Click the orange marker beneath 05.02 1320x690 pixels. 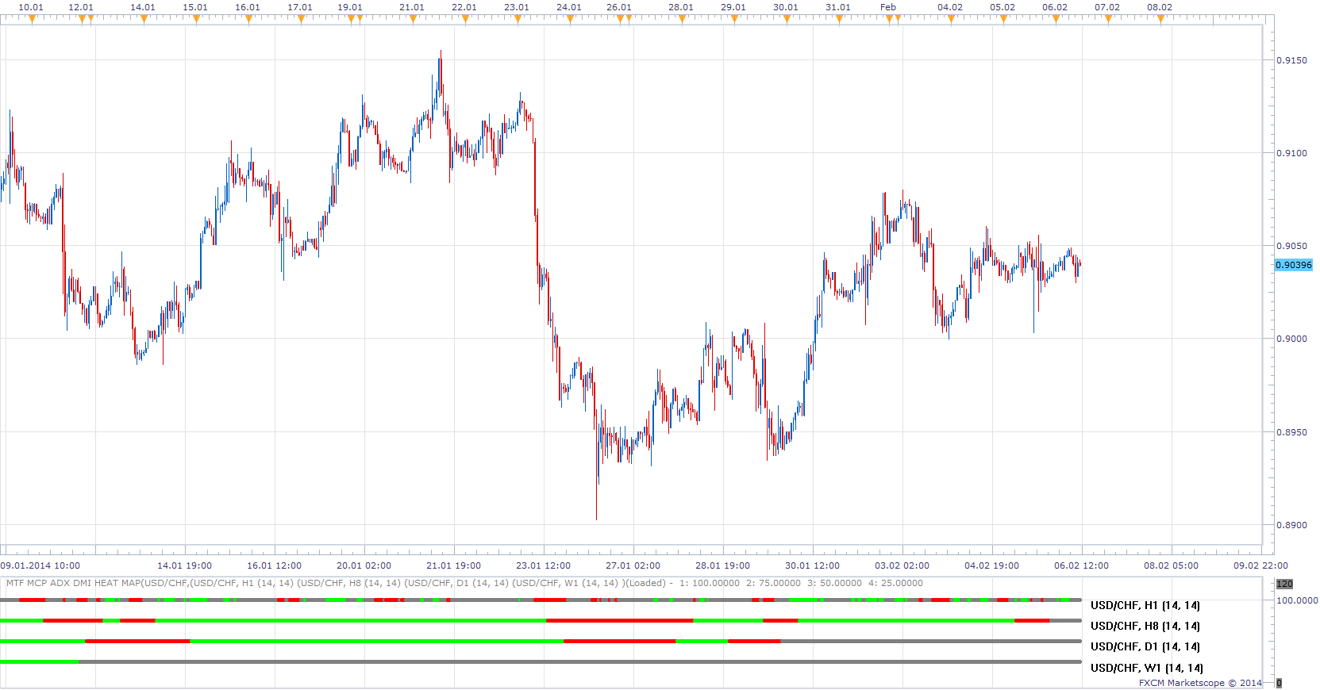[1003, 20]
